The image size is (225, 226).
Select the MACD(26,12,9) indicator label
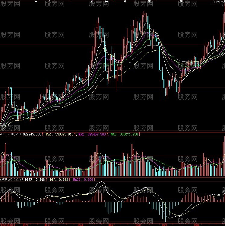pos(11,179)
